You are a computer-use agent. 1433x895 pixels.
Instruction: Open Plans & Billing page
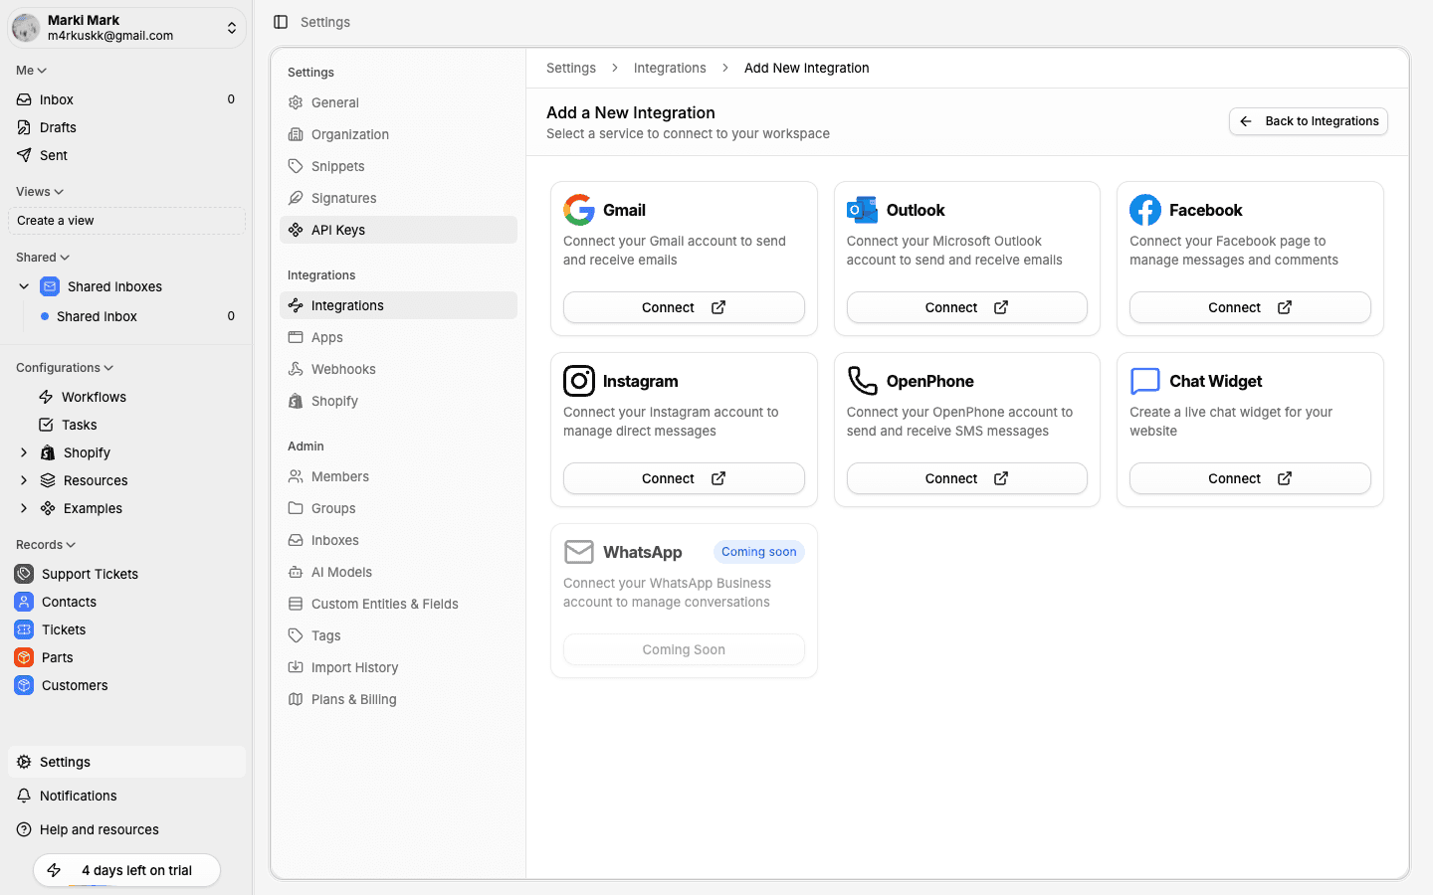(x=398, y=699)
